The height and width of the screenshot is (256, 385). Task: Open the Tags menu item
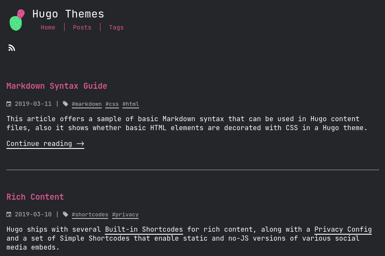point(116,27)
